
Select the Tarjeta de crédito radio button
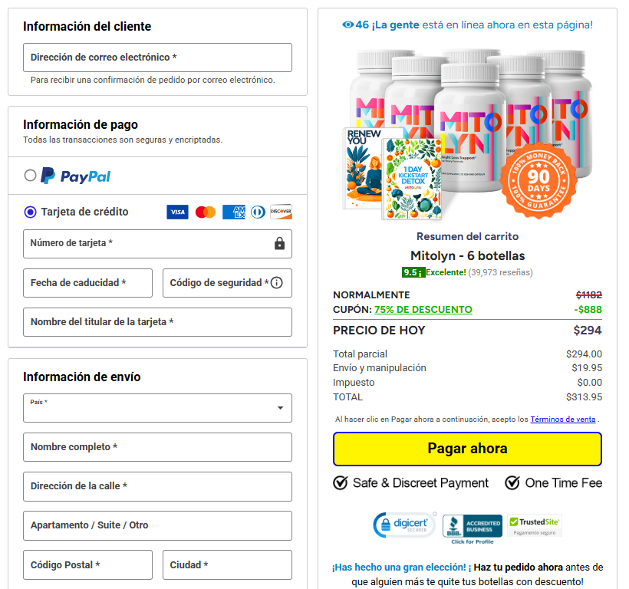[x=30, y=212]
